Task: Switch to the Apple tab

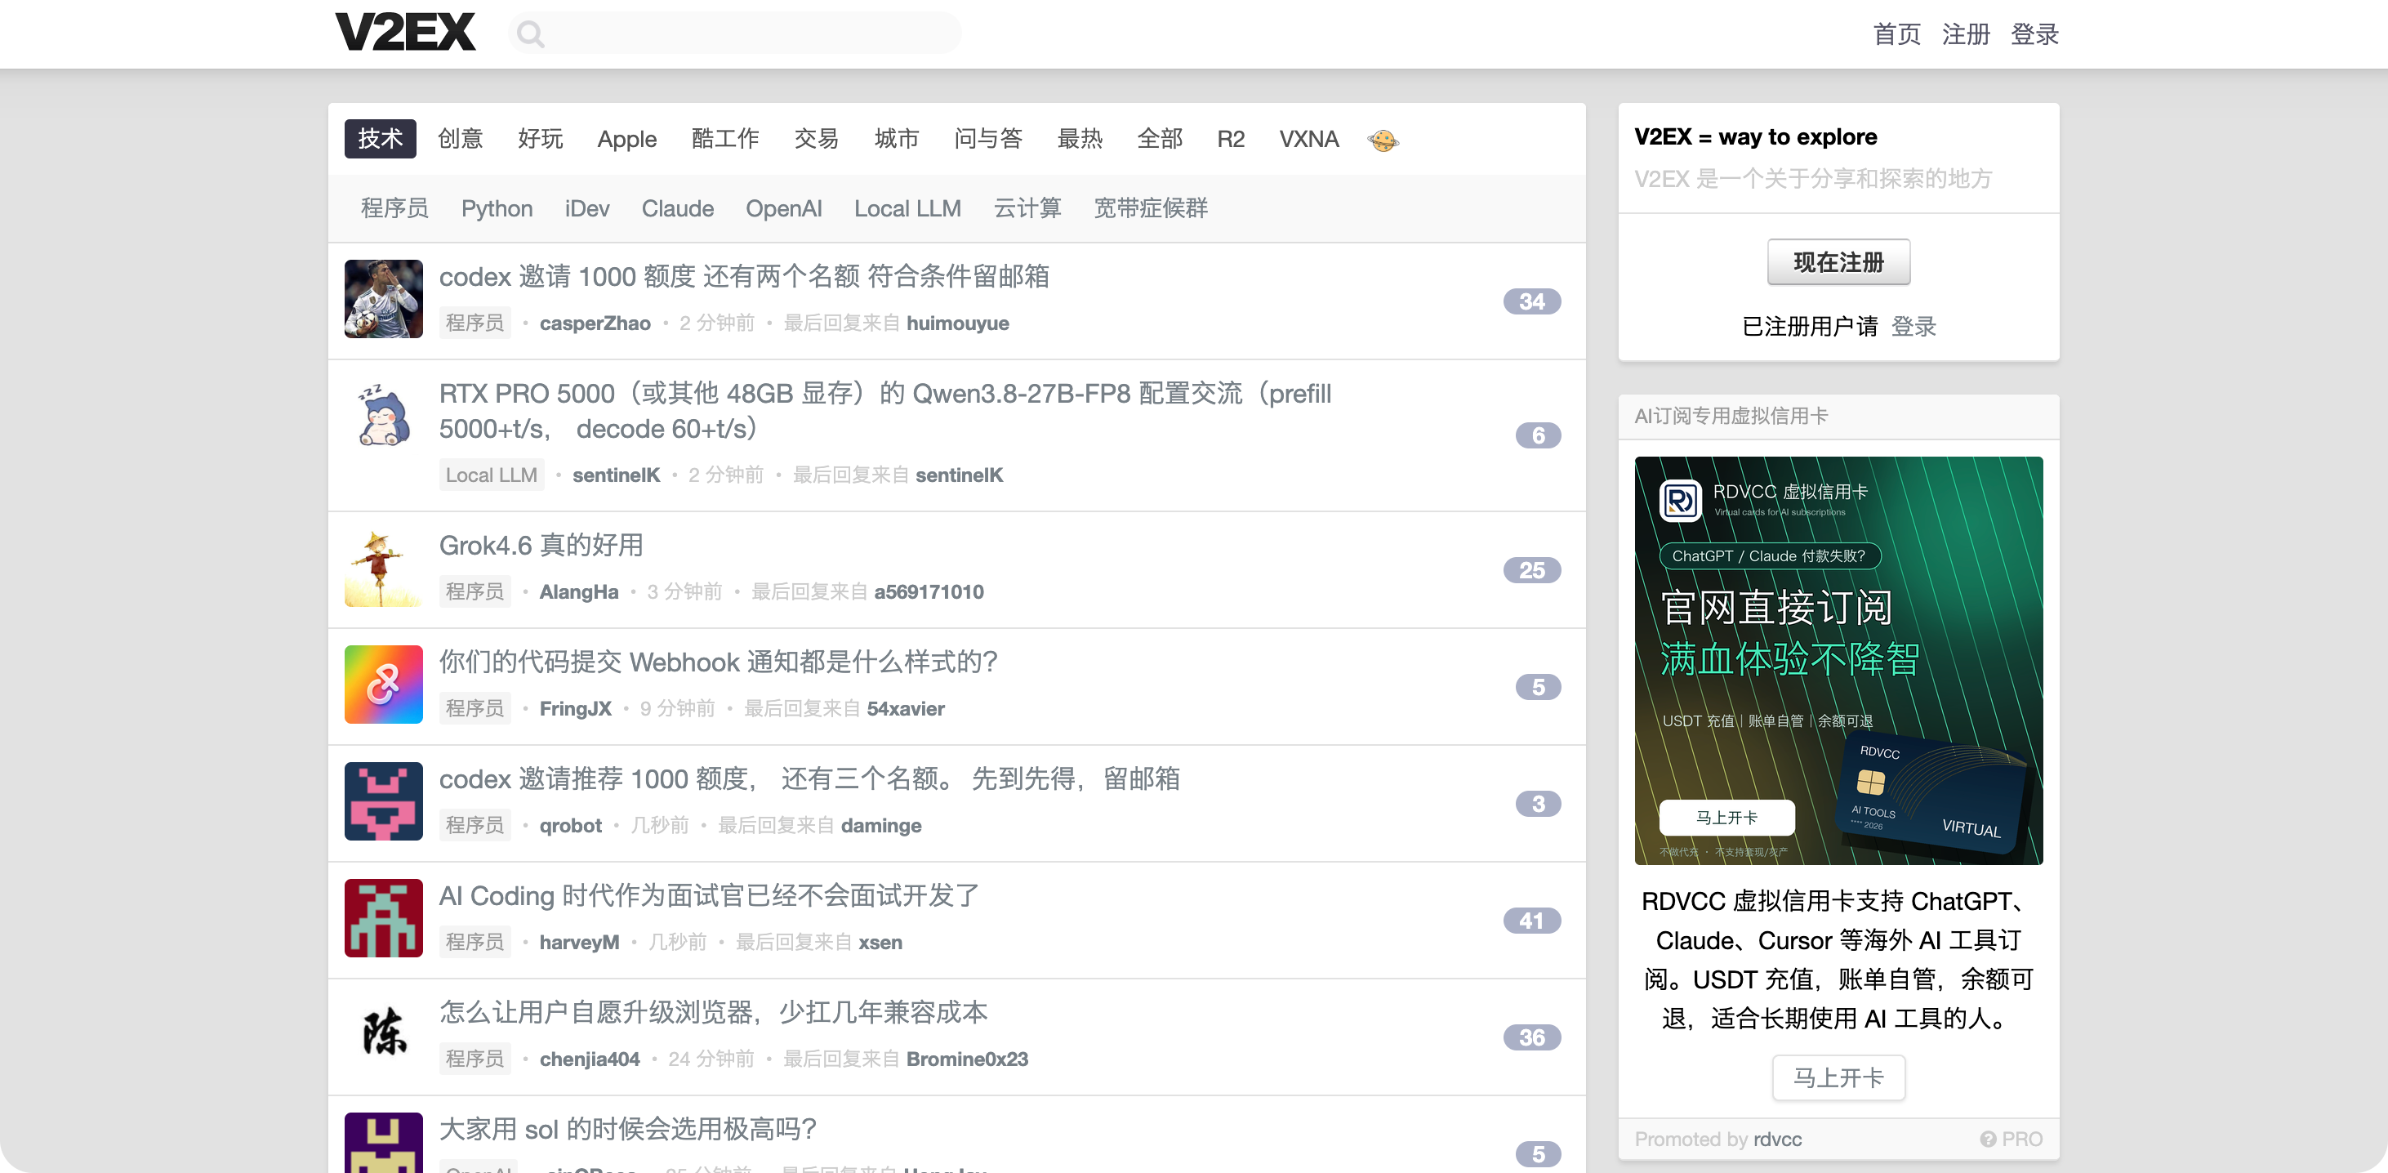Action: [626, 139]
